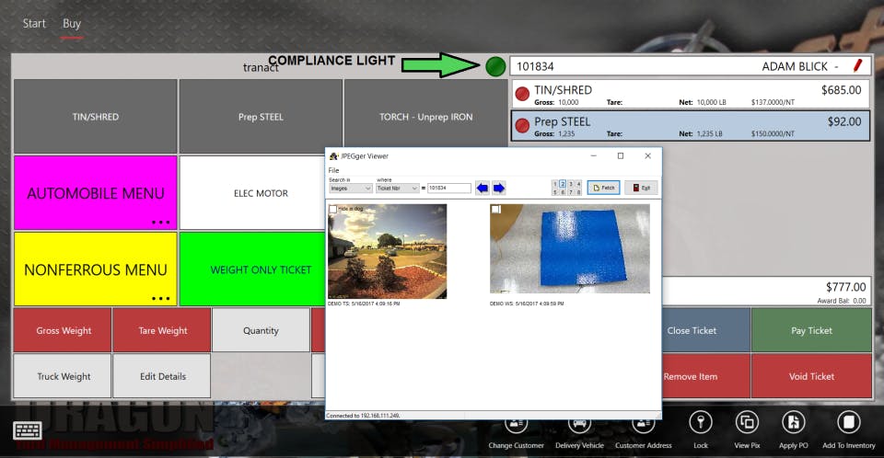Click the blue previous arrow in JPEGger Viewer
Image resolution: width=884 pixels, height=458 pixels.
[482, 189]
